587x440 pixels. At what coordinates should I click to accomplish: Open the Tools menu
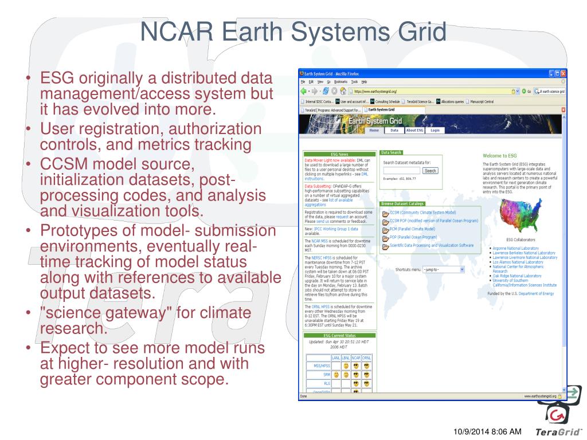[354, 81]
